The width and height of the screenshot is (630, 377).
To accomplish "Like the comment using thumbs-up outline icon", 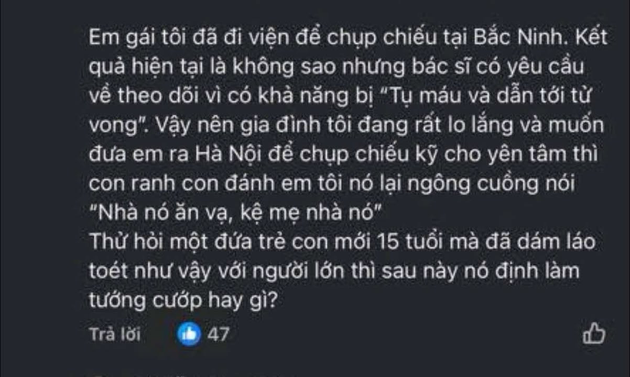I will [x=594, y=334].
